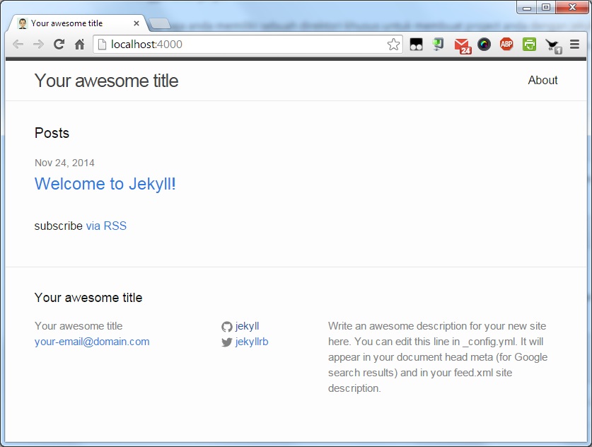The image size is (592, 447).
Task: Open the 'Welcome to Jekyll!' post
Action: 105,184
